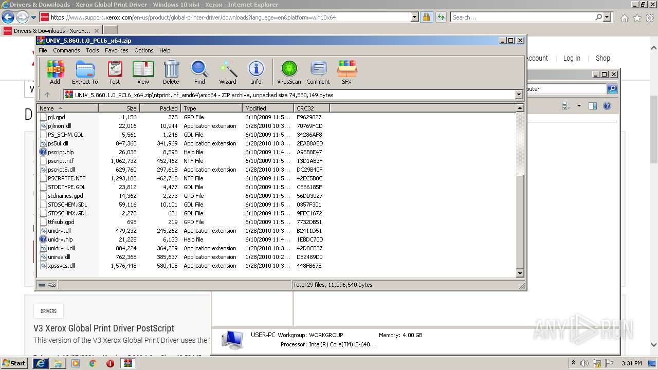Image resolution: width=658 pixels, height=370 pixels.
Task: Open the File menu
Action: 43,50
